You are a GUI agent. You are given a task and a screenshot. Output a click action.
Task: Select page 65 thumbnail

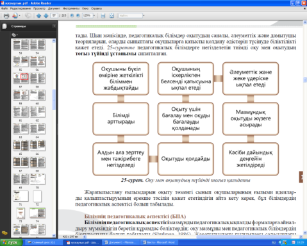[x=21, y=145]
